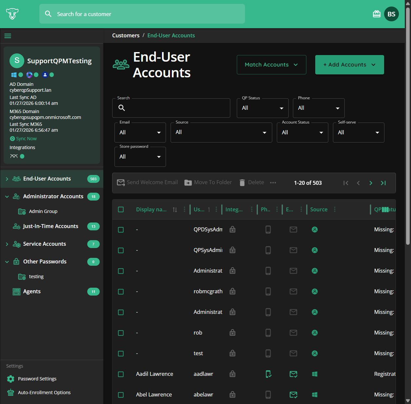Click the Delete button in toolbar
Screen dimensions: 411x404
[x=252, y=183]
